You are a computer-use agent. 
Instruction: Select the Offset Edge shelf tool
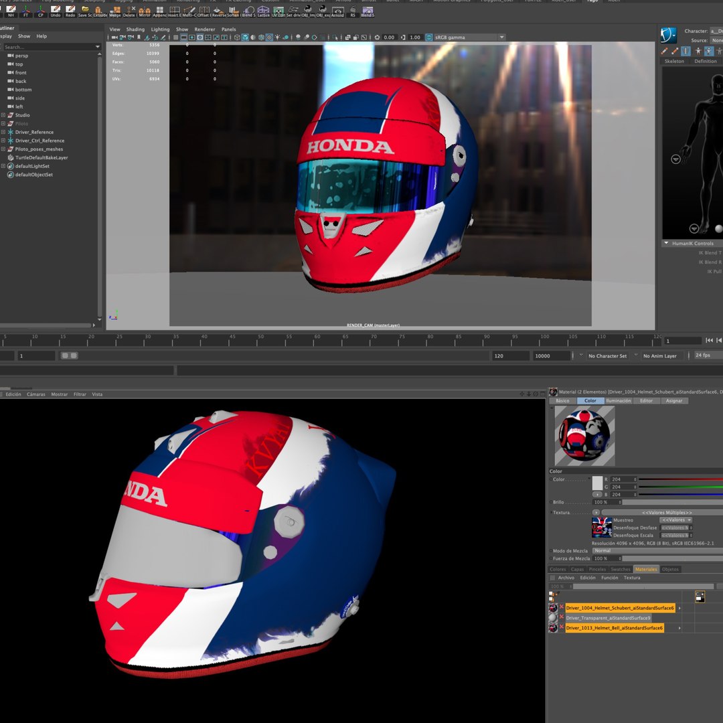click(204, 11)
